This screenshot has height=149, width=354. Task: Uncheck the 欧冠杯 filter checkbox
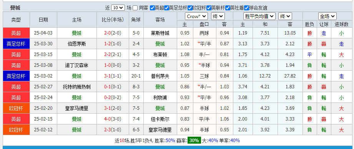pyautogui.click(x=190, y=8)
